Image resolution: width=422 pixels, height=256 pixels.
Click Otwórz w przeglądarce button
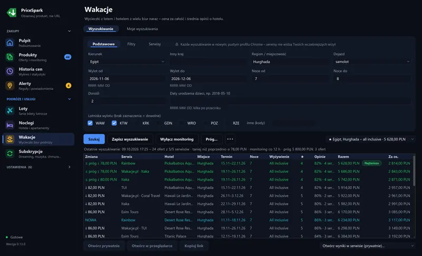coord(152,246)
